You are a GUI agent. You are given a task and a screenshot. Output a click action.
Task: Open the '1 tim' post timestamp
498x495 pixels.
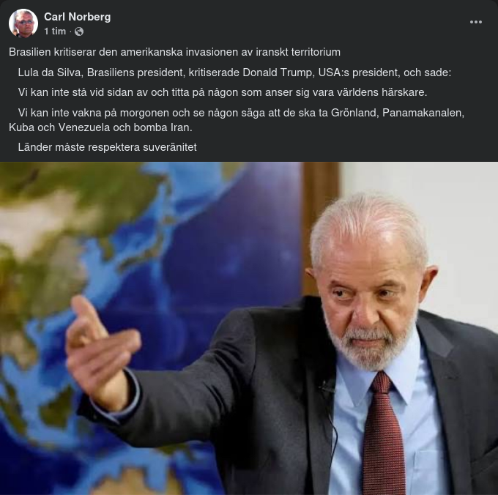55,31
